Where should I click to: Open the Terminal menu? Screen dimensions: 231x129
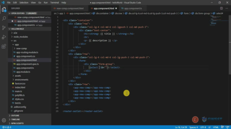[55, 3]
